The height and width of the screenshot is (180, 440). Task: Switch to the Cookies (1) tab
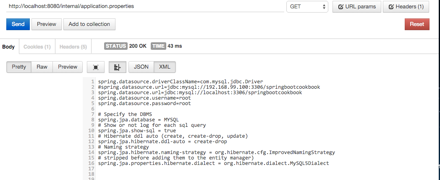37,47
